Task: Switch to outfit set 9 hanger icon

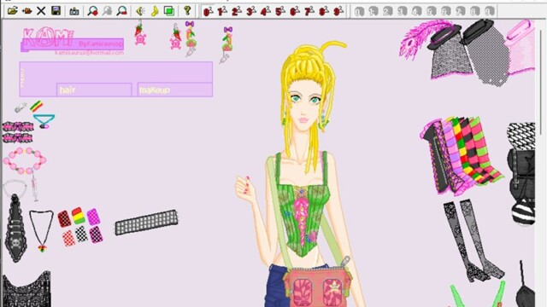Action: tap(338, 11)
